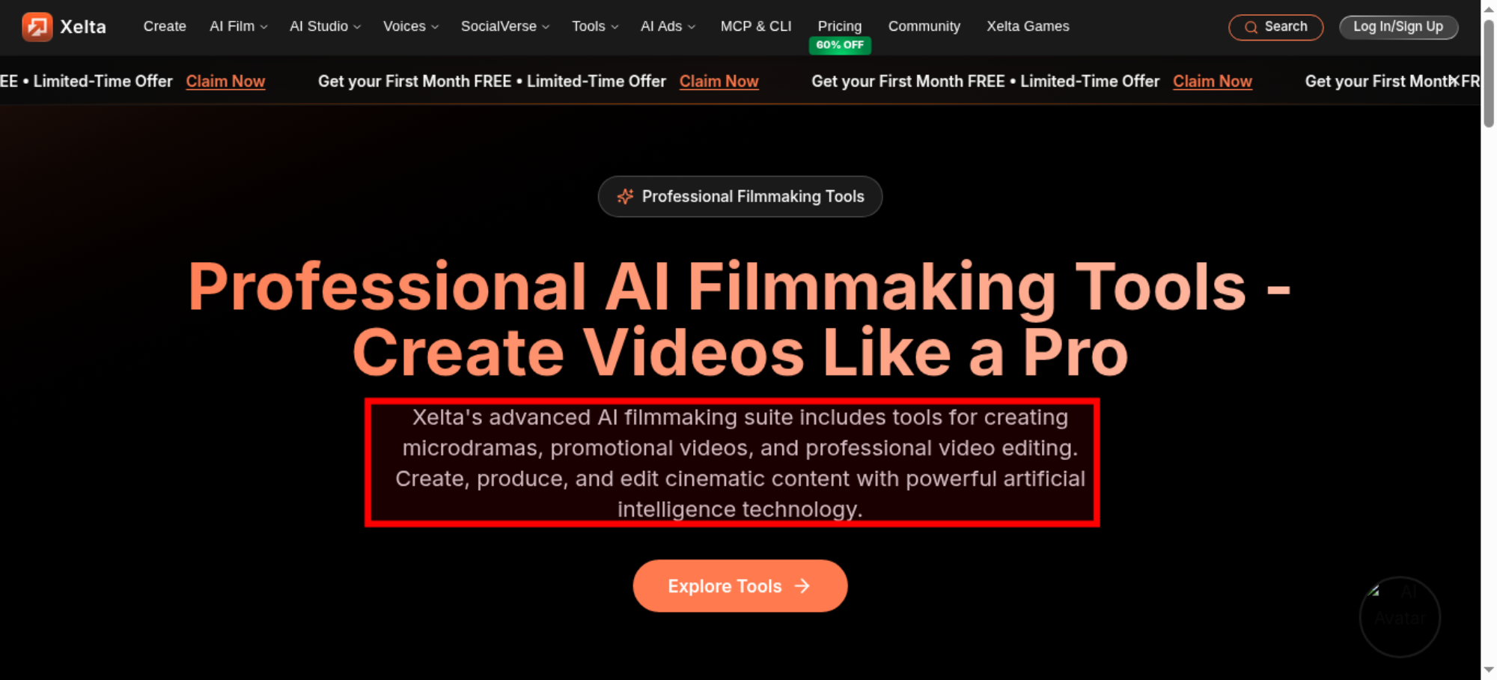Screen dimensions: 1497x680
Task: Click the heading "Professional AI Filmmaking Tools"
Action: click(740, 319)
